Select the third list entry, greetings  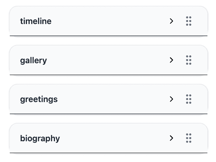click(39, 99)
